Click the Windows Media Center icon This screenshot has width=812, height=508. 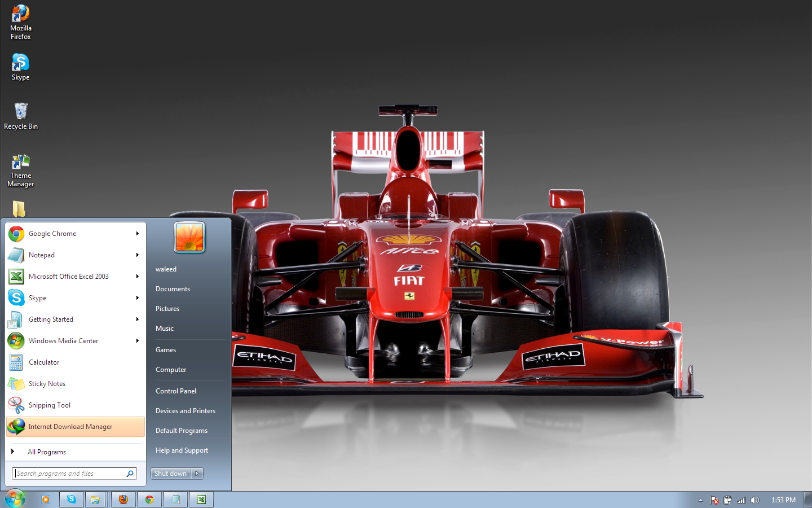pos(16,341)
